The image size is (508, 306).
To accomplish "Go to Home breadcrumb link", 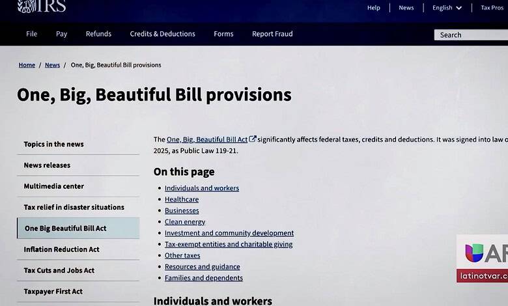I will point(27,65).
